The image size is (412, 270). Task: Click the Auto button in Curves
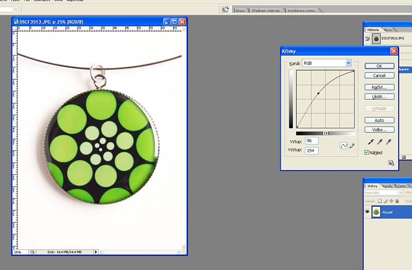pos(379,120)
